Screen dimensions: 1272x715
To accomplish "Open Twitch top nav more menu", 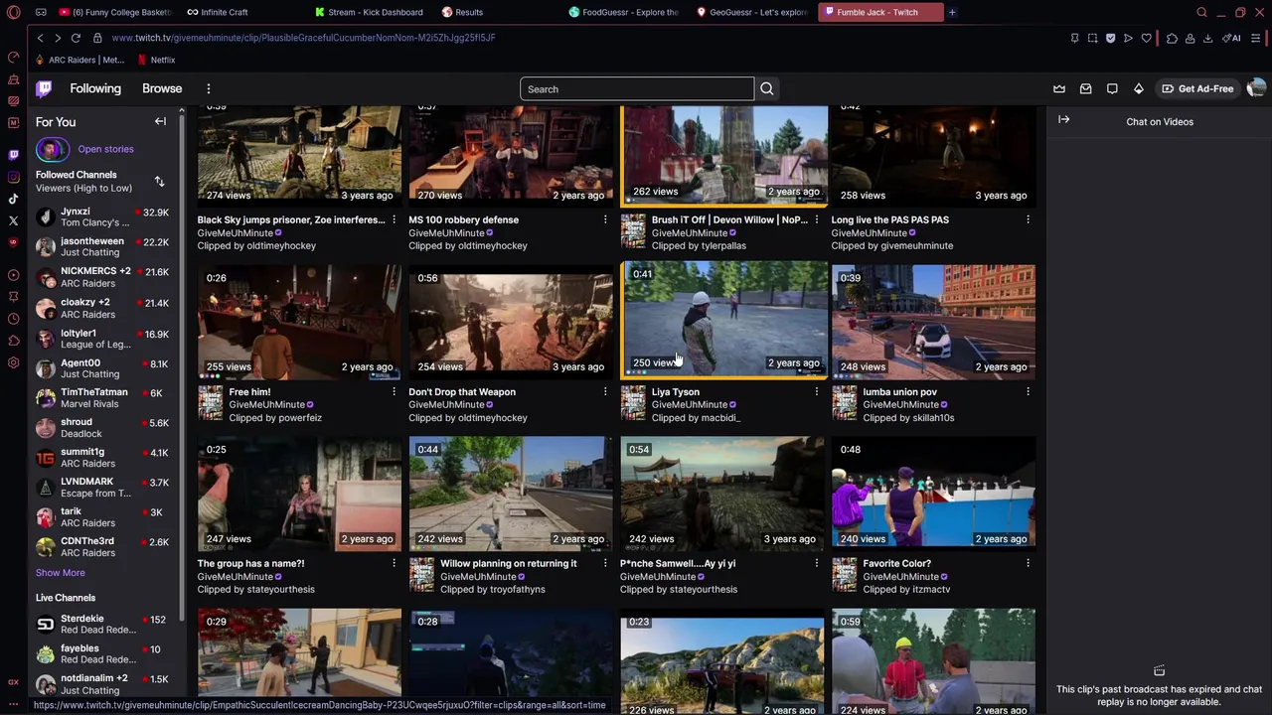I will 209,89.
